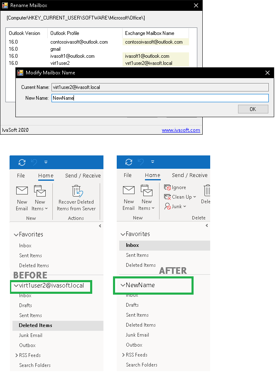The width and height of the screenshot is (275, 379).
Task: Collapse Favorites in BEFORE Outlook
Action: click(x=16, y=234)
